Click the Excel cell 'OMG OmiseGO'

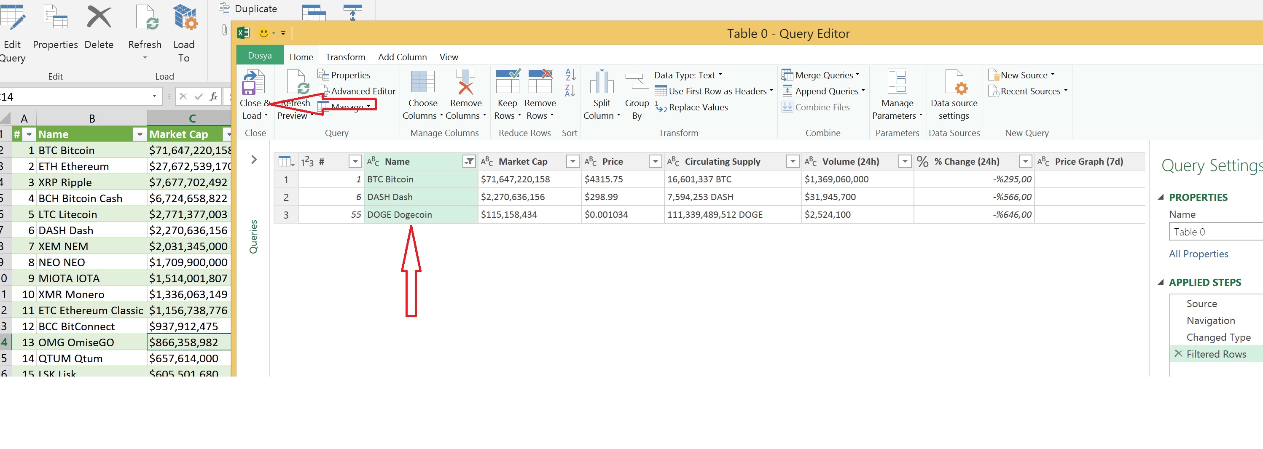coord(91,342)
